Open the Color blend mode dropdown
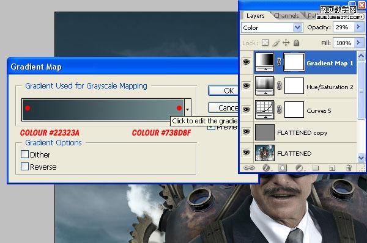Screen dimensions: 367x243 pos(272,27)
